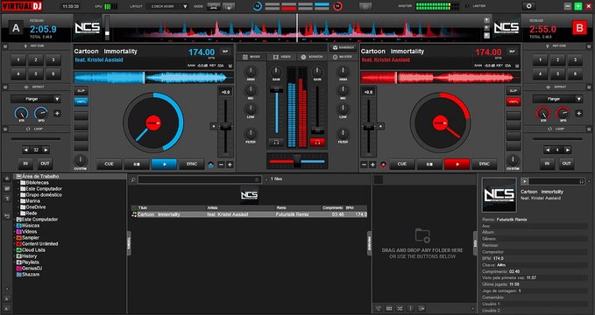This screenshot has height=315, width=595.
Task: Click deck B SYNC button
Action: click(485, 164)
